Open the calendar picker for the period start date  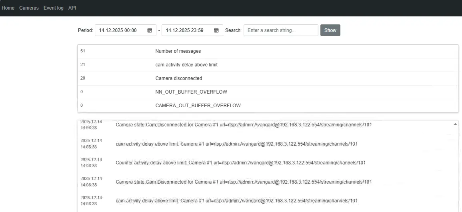(150, 30)
